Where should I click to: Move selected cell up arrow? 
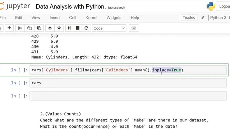click(50, 28)
